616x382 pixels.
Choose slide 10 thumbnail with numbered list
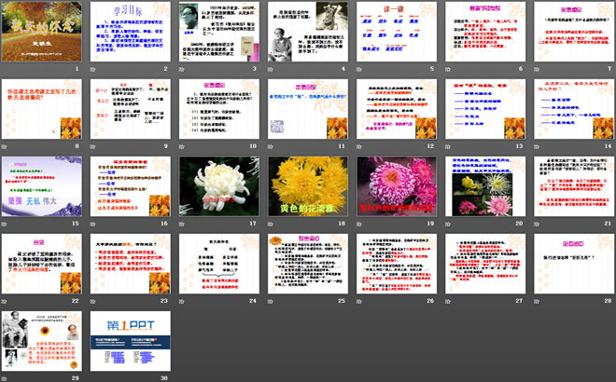[x=216, y=111]
